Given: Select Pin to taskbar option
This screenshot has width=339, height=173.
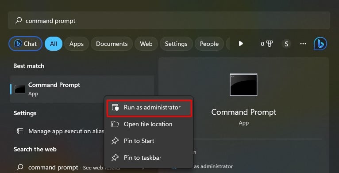Looking at the screenshot, I should coord(149,158).
